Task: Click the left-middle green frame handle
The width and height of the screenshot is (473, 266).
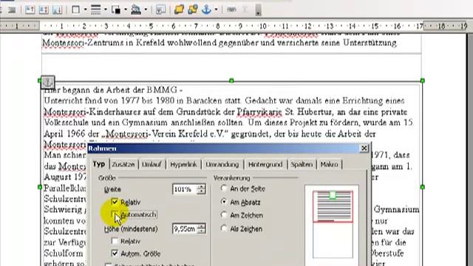Action: click(40, 187)
